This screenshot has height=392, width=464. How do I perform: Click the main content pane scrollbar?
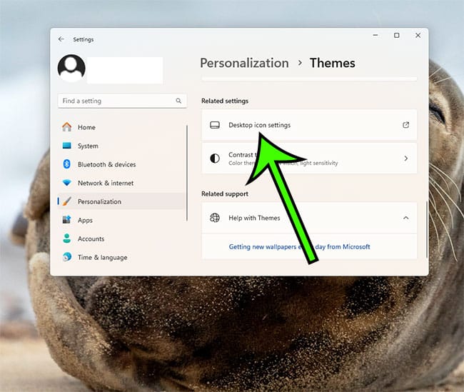point(427,229)
